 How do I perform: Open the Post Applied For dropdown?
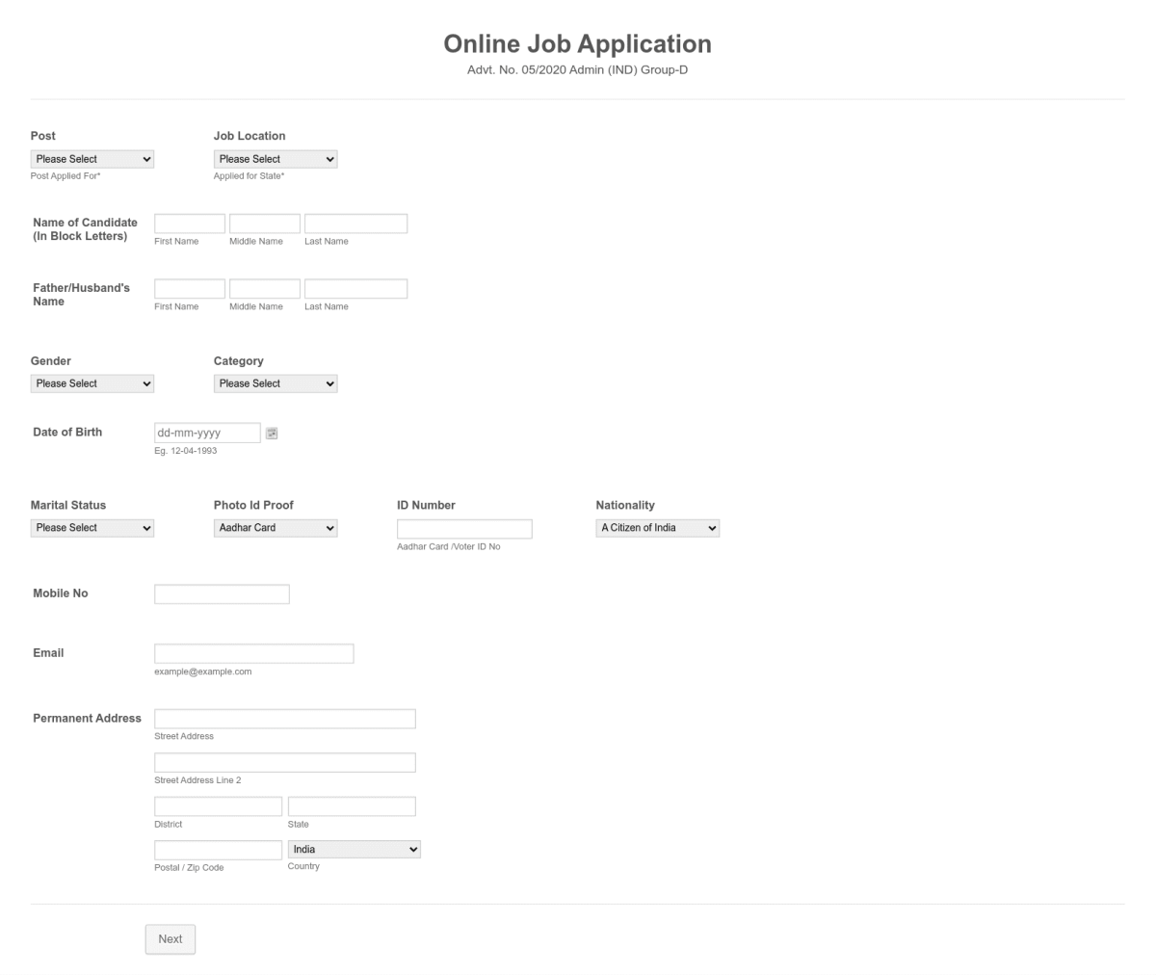[x=92, y=158]
